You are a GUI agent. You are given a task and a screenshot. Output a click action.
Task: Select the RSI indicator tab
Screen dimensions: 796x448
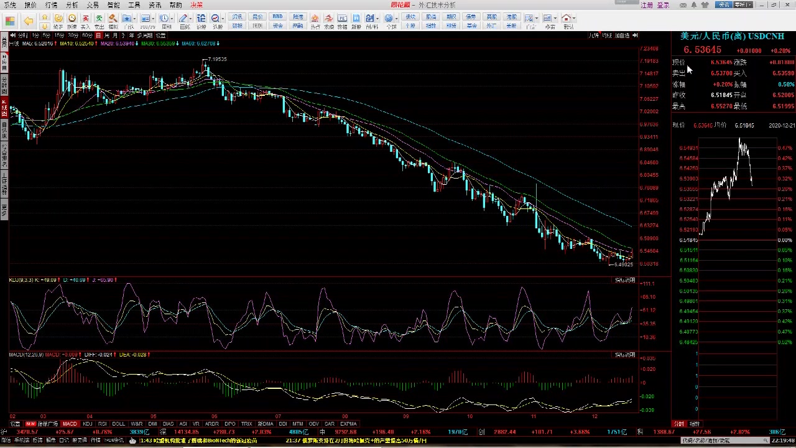coord(103,424)
